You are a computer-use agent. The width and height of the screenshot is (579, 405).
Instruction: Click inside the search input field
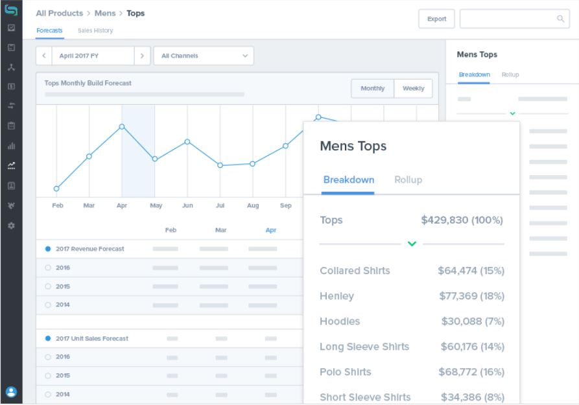(x=514, y=19)
